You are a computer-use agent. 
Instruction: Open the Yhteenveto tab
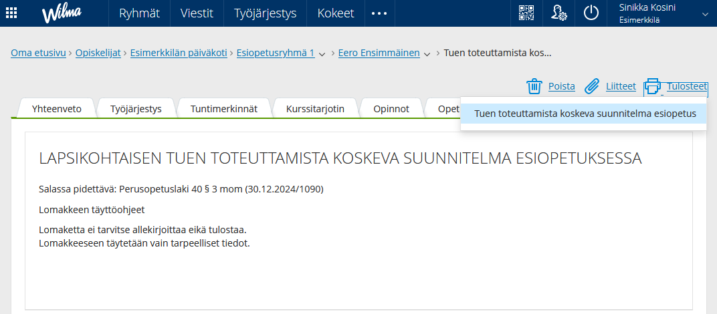57,109
